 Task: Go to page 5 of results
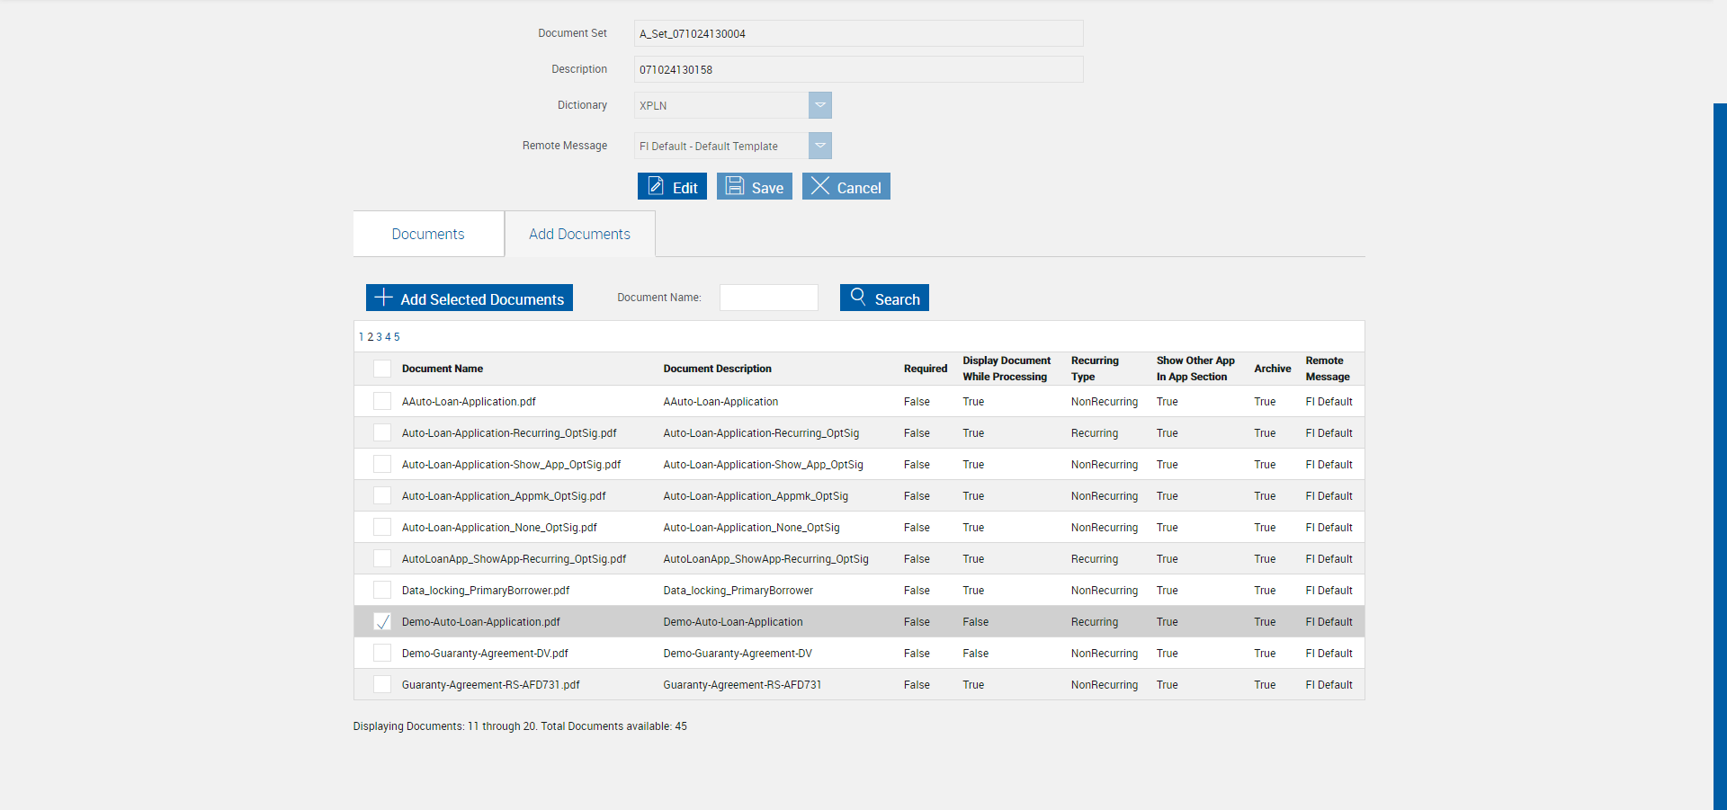pyautogui.click(x=397, y=337)
